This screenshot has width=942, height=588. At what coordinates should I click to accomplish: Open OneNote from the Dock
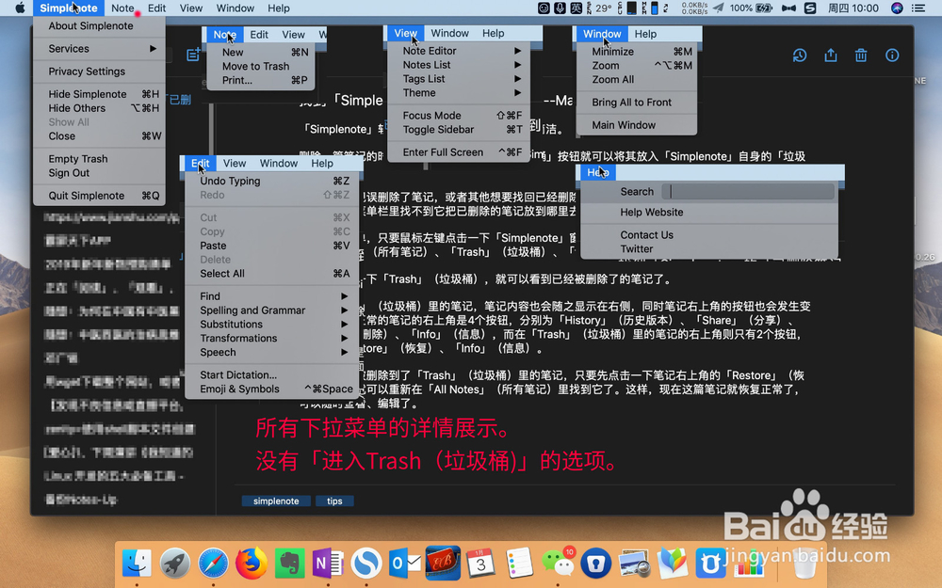click(328, 564)
